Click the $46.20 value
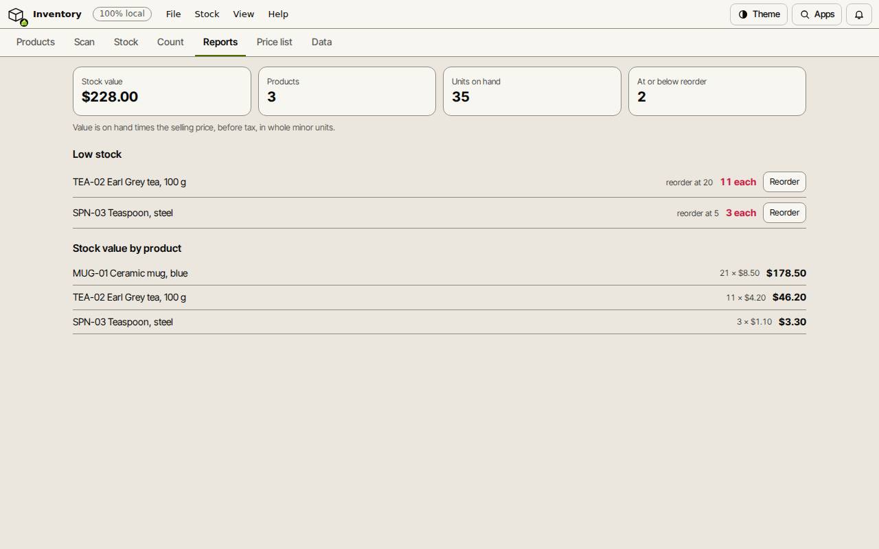 789,297
